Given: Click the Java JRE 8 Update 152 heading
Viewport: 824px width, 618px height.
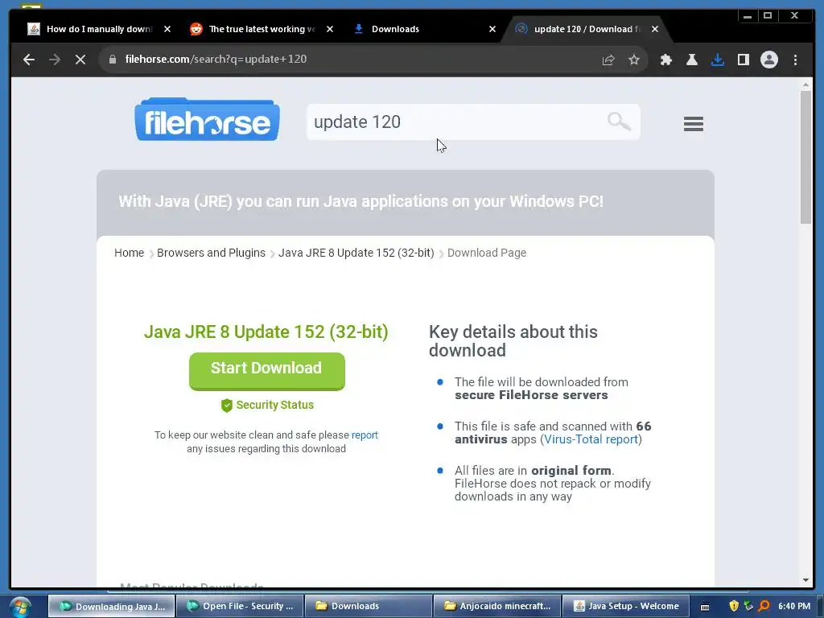Looking at the screenshot, I should coord(266,332).
